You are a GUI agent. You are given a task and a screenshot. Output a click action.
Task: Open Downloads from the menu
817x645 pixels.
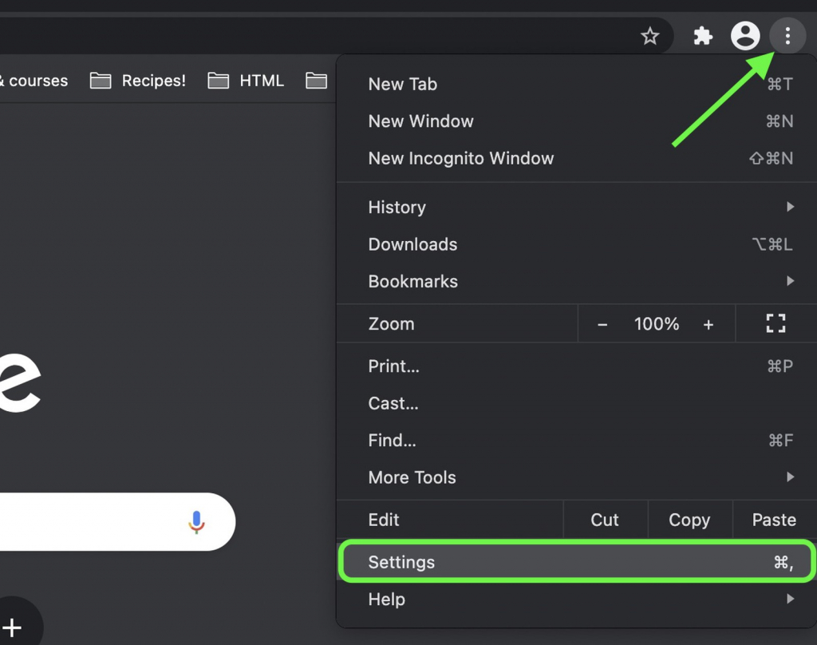pos(576,244)
